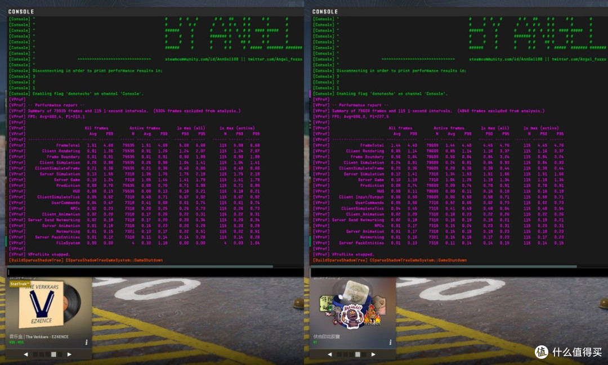Go to previous item on Verkkars music kit card

point(25,354)
